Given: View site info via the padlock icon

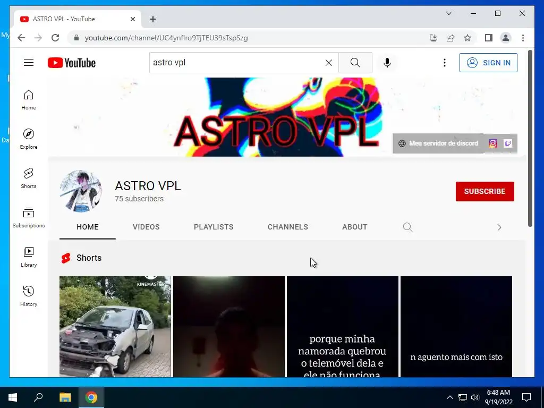Looking at the screenshot, I should click(x=76, y=38).
